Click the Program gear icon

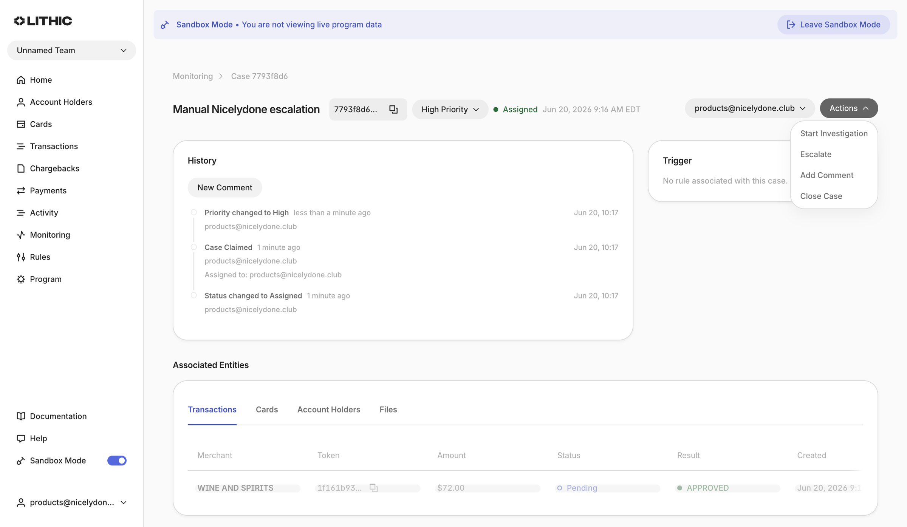coord(21,279)
